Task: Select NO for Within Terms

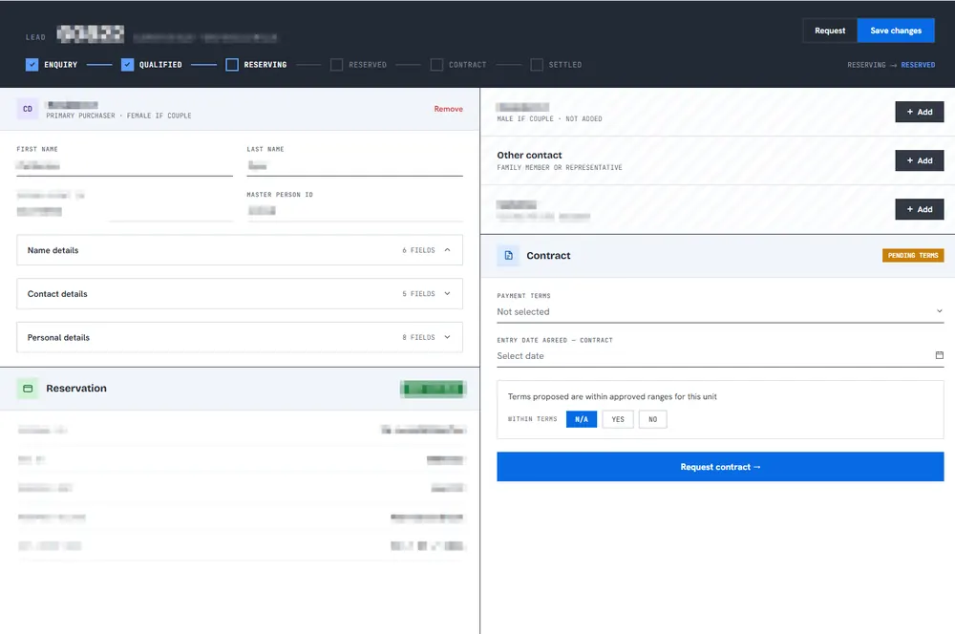Action: pos(653,419)
